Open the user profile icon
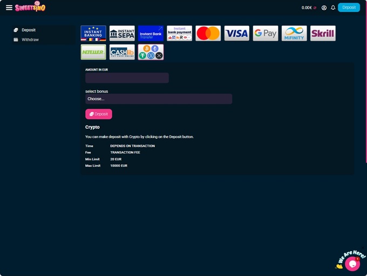367x276 pixels. click(324, 8)
